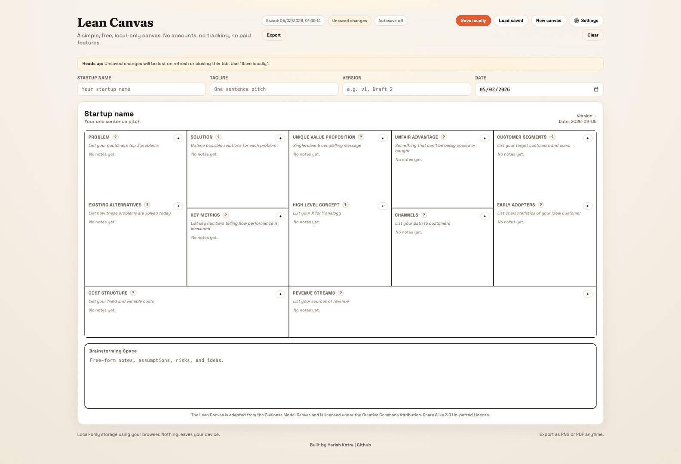Add a note to Unfair Advantage
The image size is (681, 464).
click(485, 138)
